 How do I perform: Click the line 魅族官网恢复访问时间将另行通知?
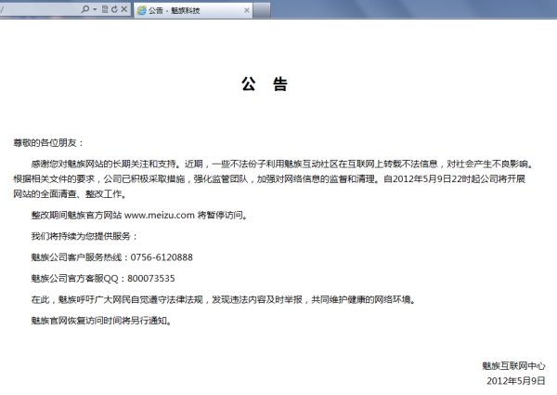102,321
